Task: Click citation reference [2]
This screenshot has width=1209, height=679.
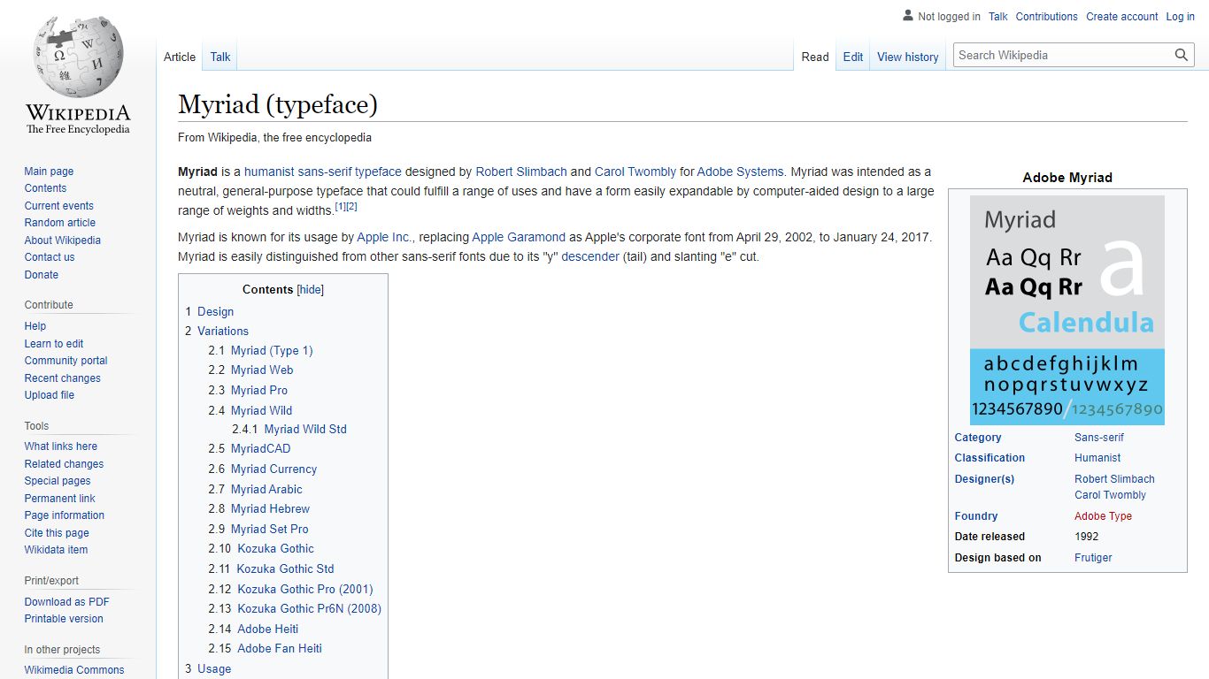Action: click(x=351, y=206)
